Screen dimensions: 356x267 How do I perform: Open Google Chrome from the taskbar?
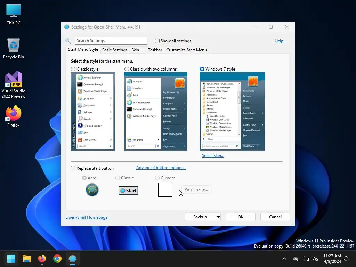57,259
